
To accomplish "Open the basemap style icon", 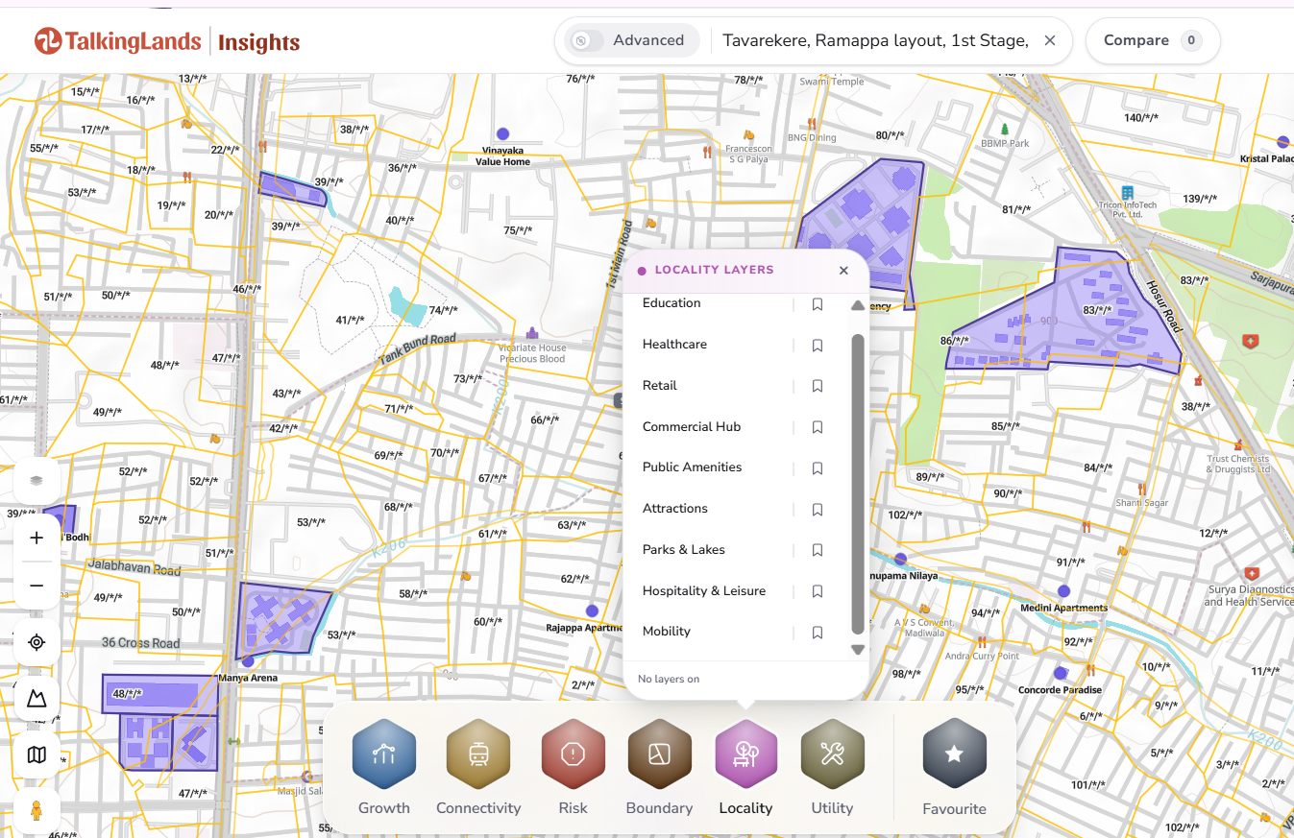I will click(37, 754).
